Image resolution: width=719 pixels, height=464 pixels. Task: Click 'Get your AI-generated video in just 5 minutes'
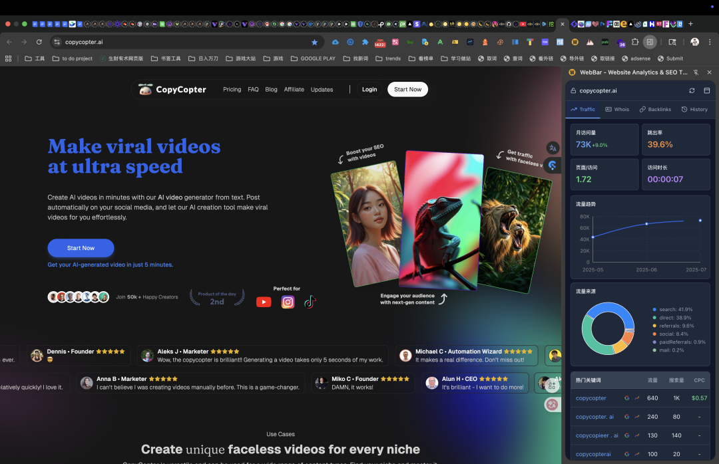tap(110, 265)
